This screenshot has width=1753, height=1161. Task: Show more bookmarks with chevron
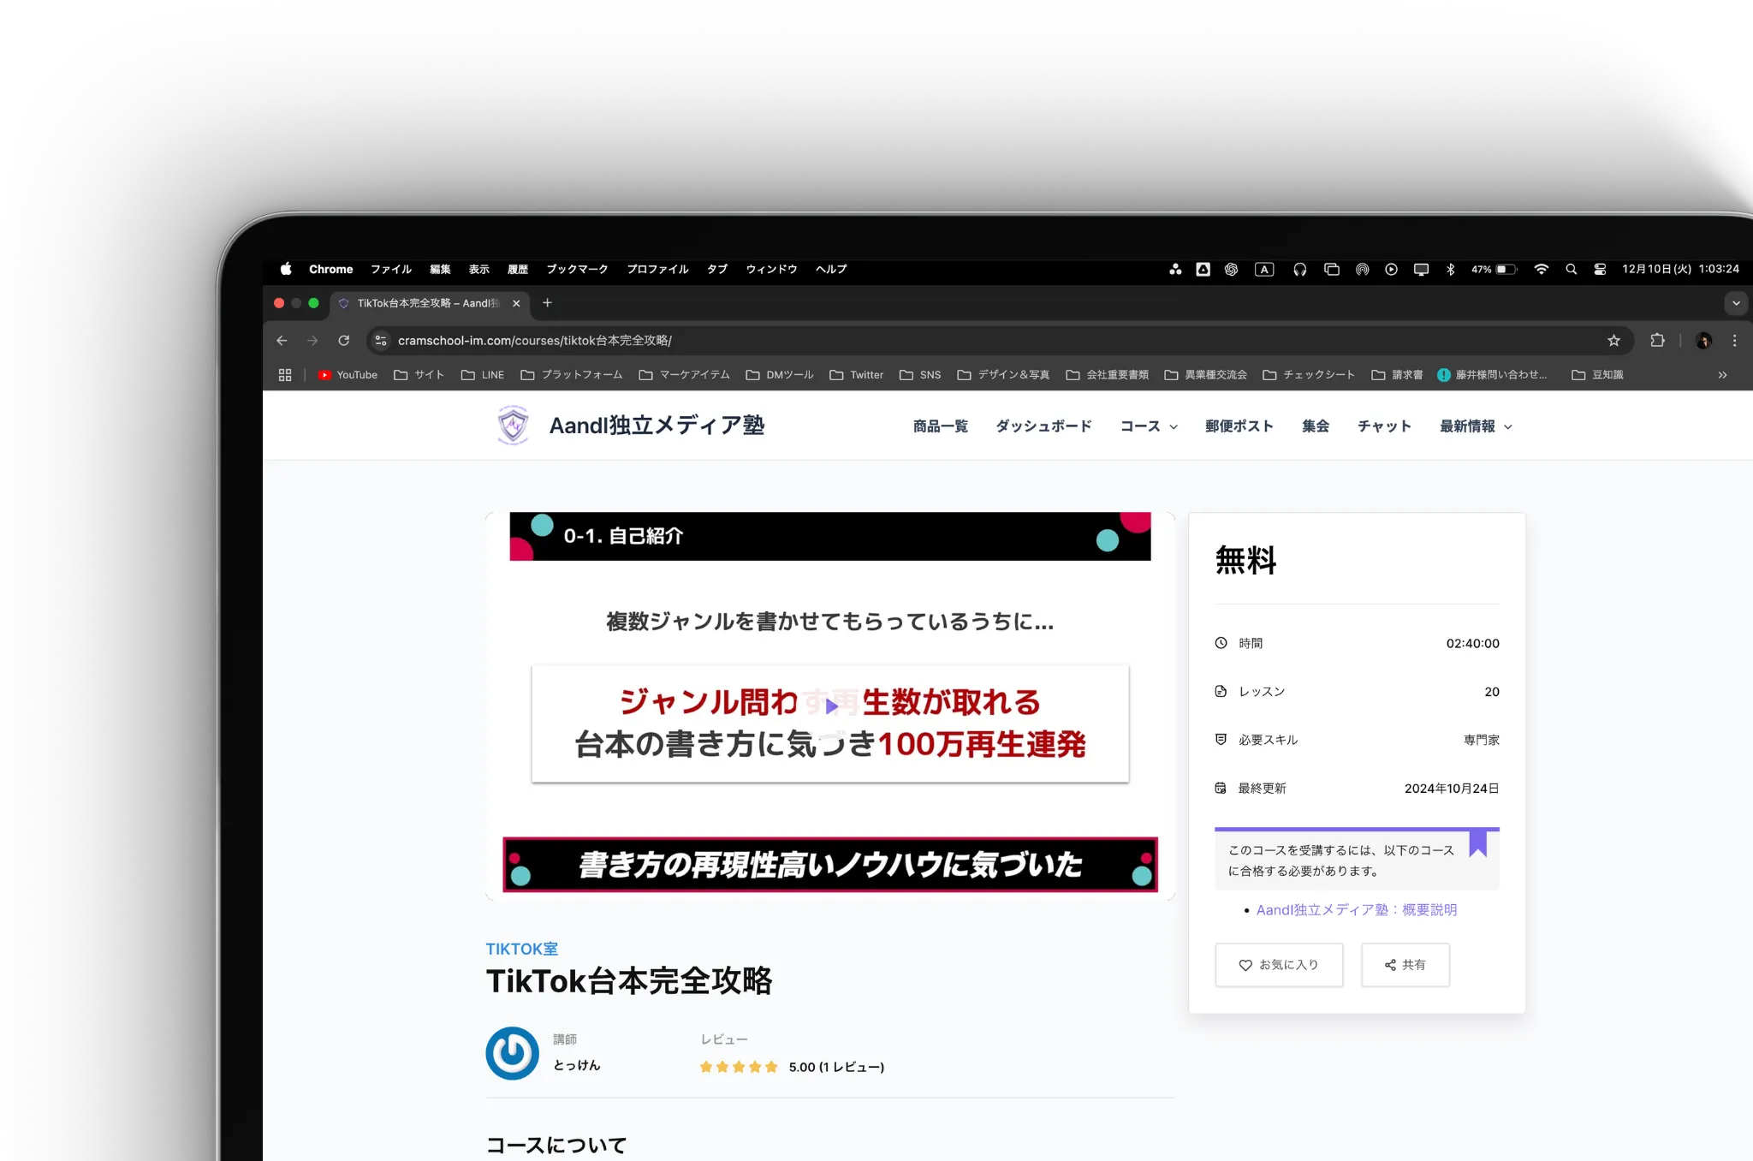click(1722, 375)
